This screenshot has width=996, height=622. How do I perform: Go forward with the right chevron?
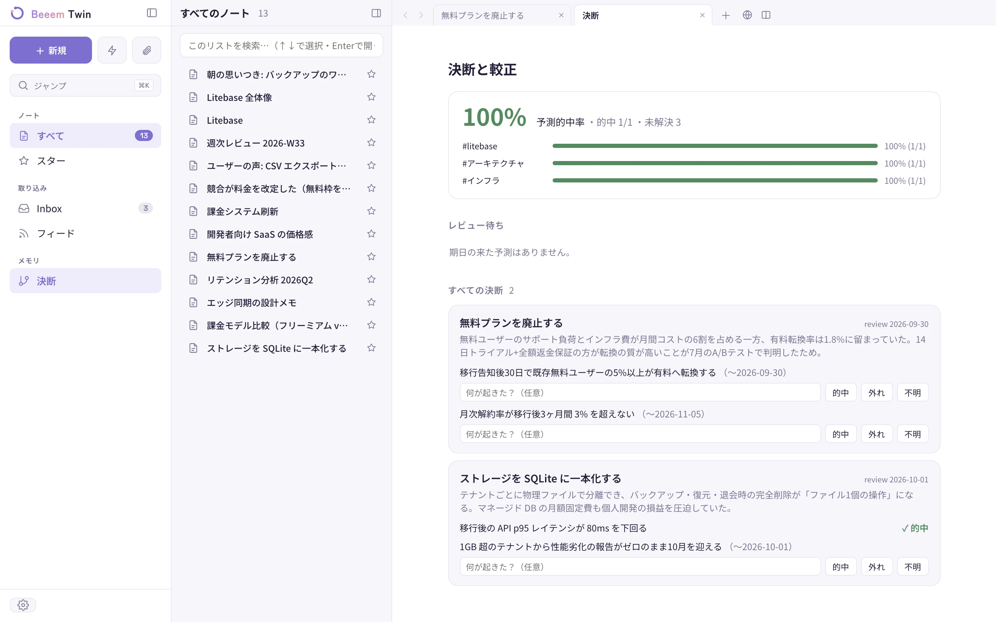(421, 15)
